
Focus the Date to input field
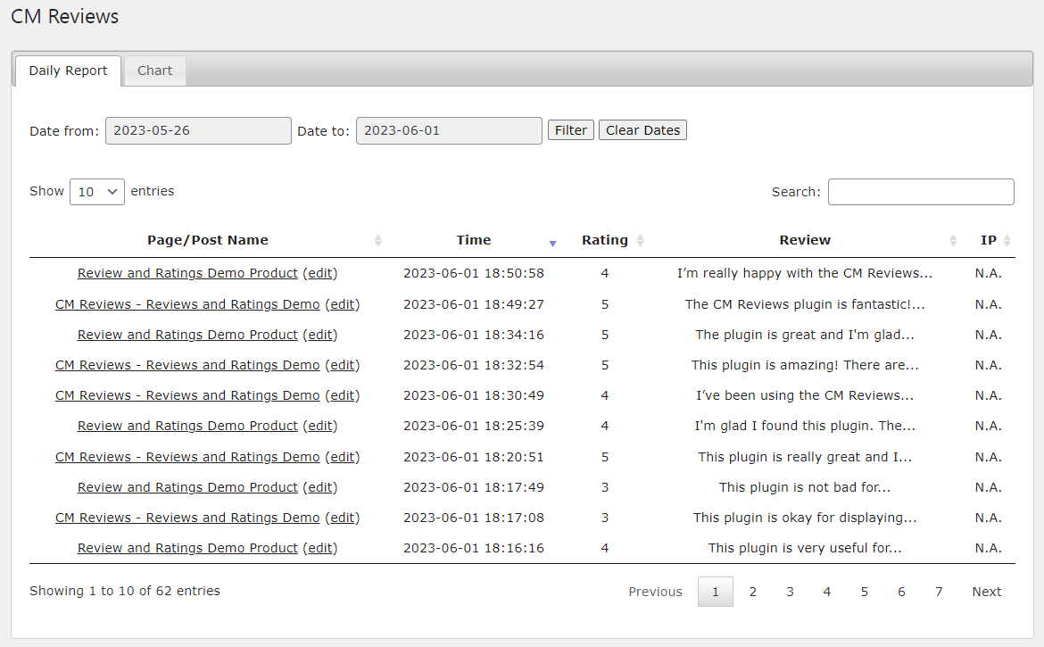[449, 130]
